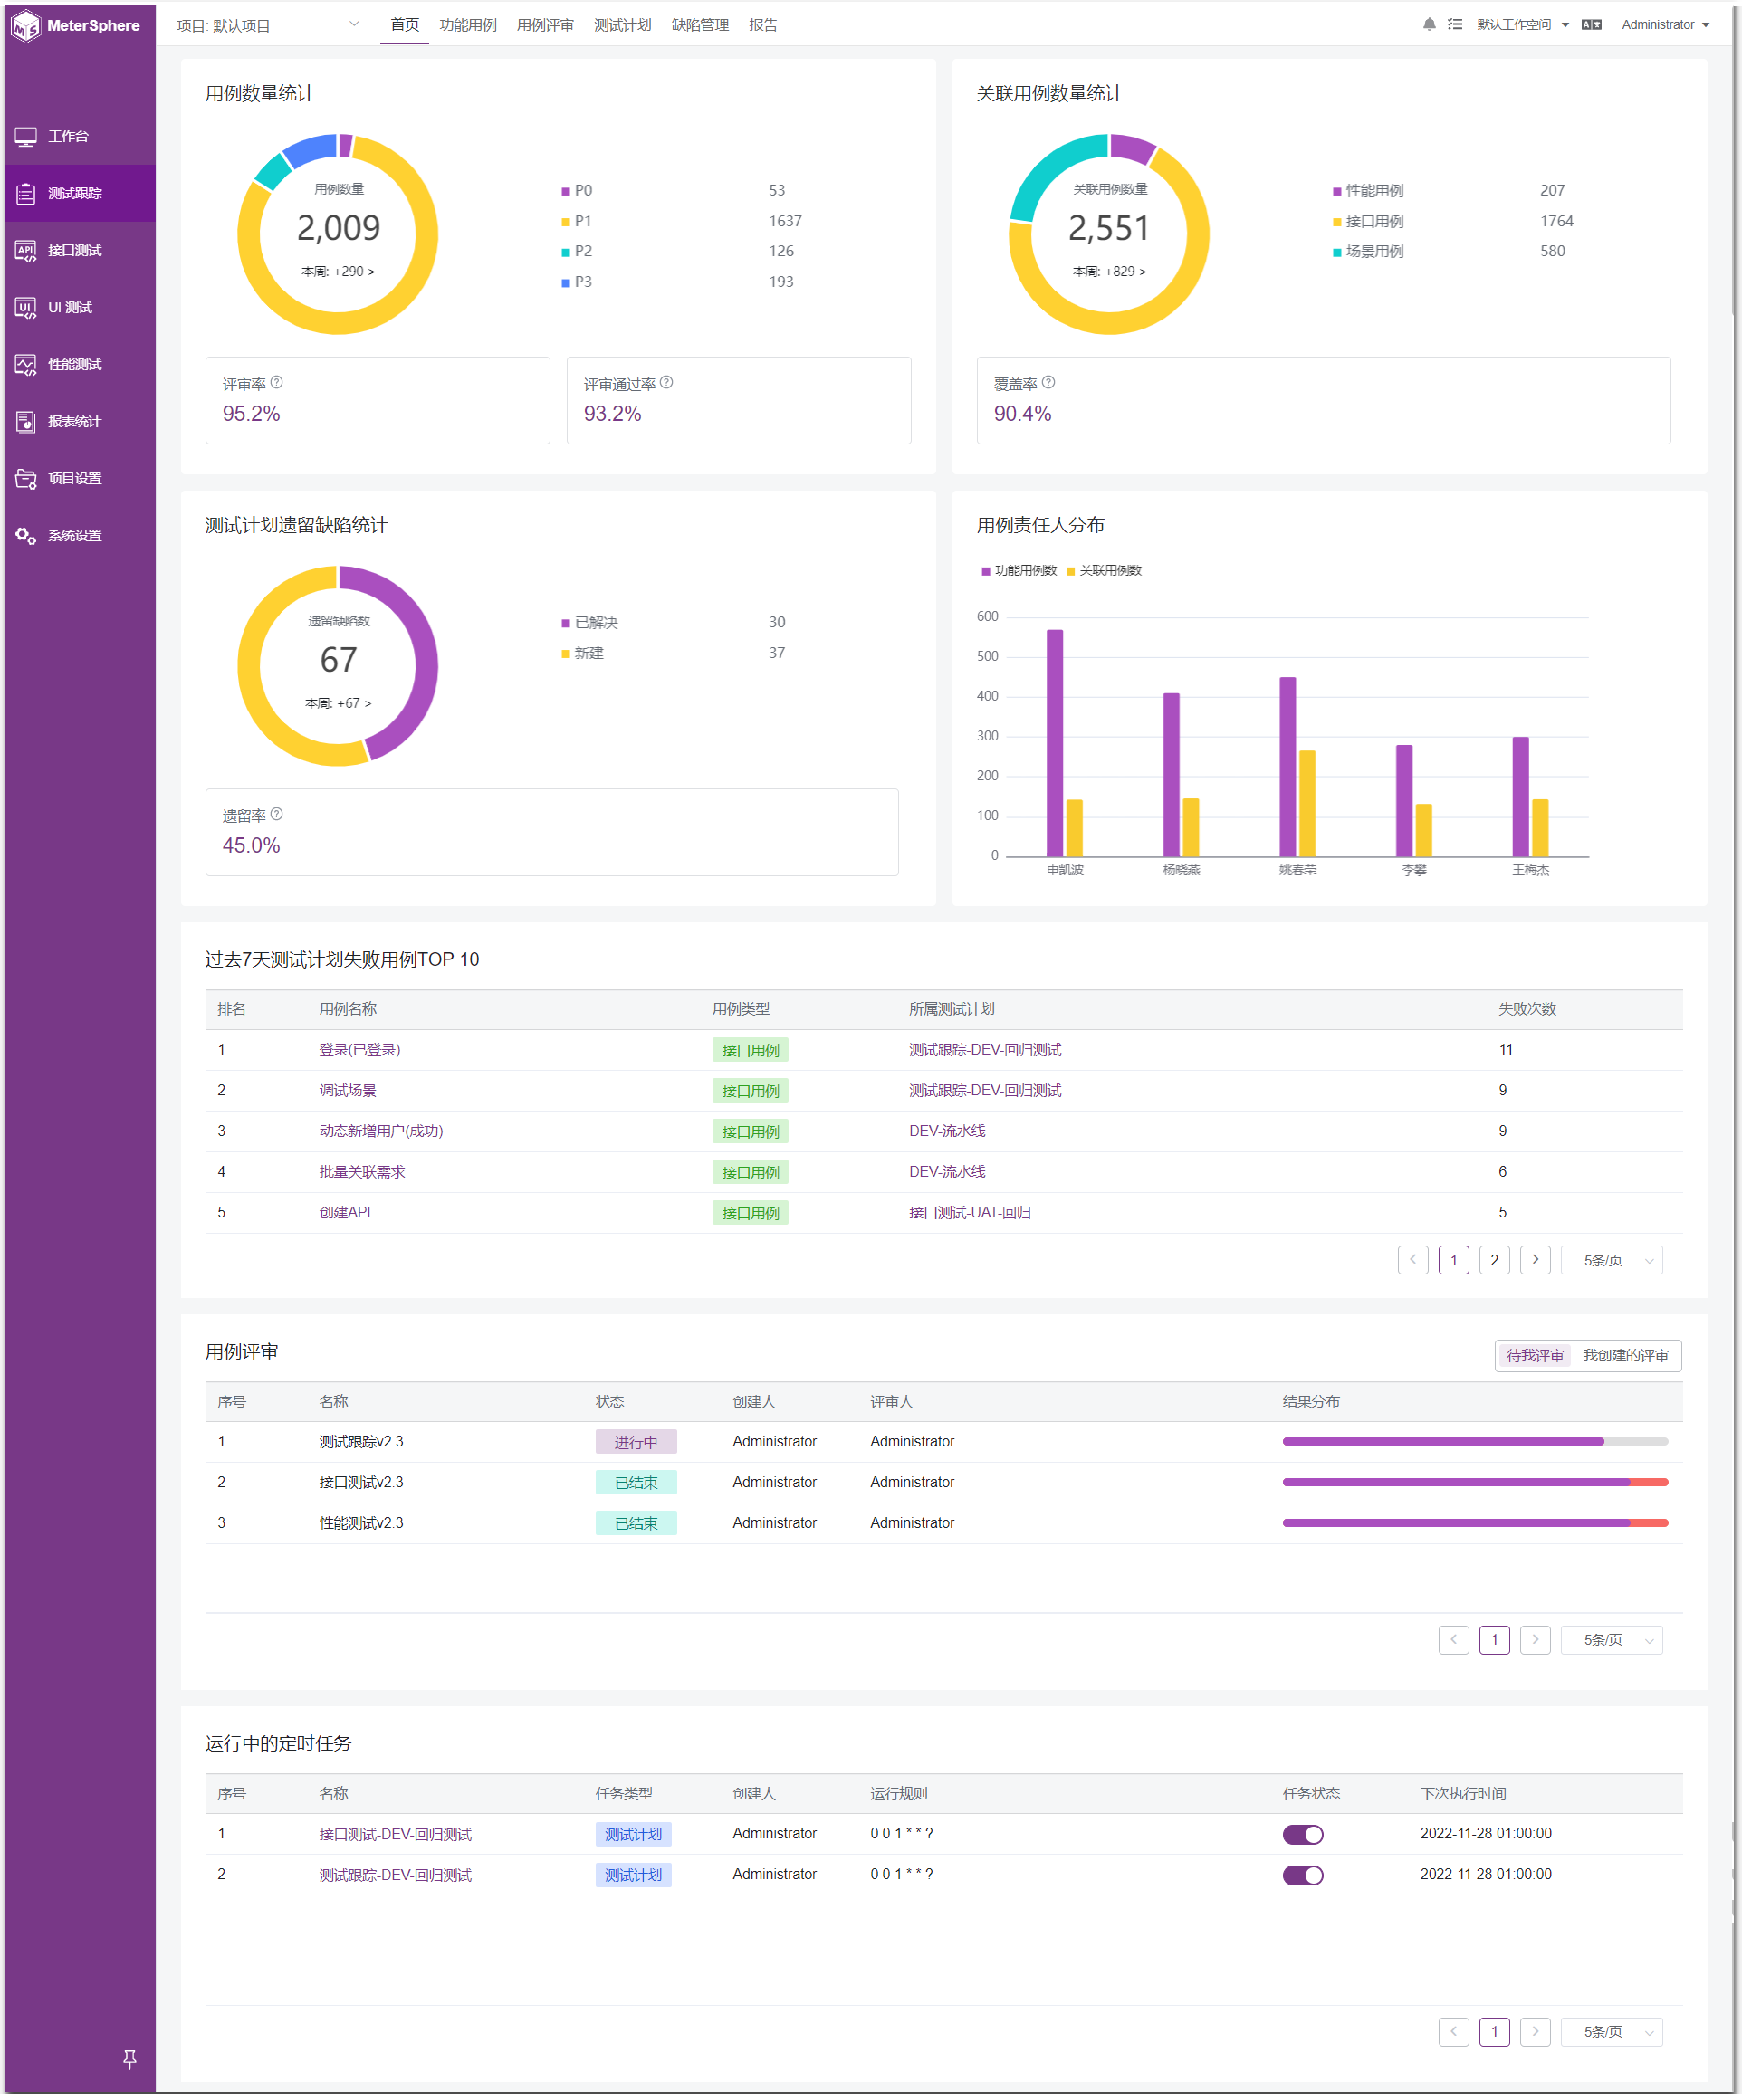Toggle 关联用例数 legend in bar chart
Viewport: 1742px width, 2100px height.
tap(1104, 570)
